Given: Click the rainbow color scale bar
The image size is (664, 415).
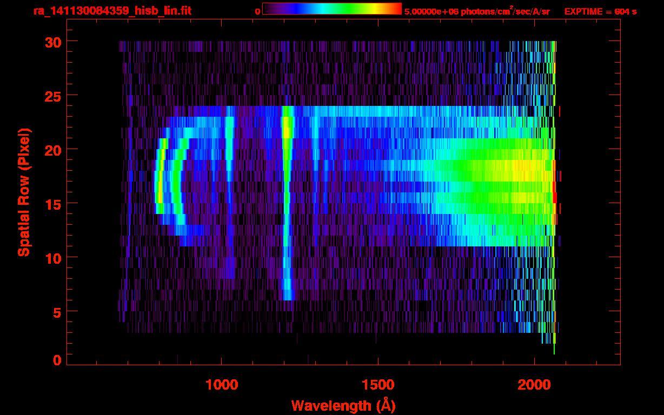Looking at the screenshot, I should [x=332, y=9].
